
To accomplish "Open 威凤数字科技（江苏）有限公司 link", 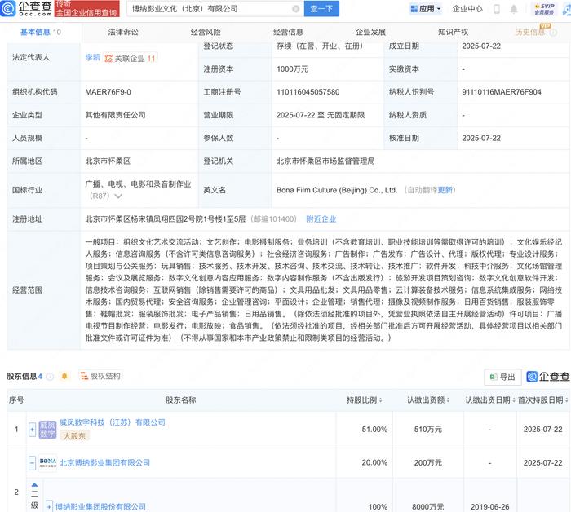I will point(113,422).
